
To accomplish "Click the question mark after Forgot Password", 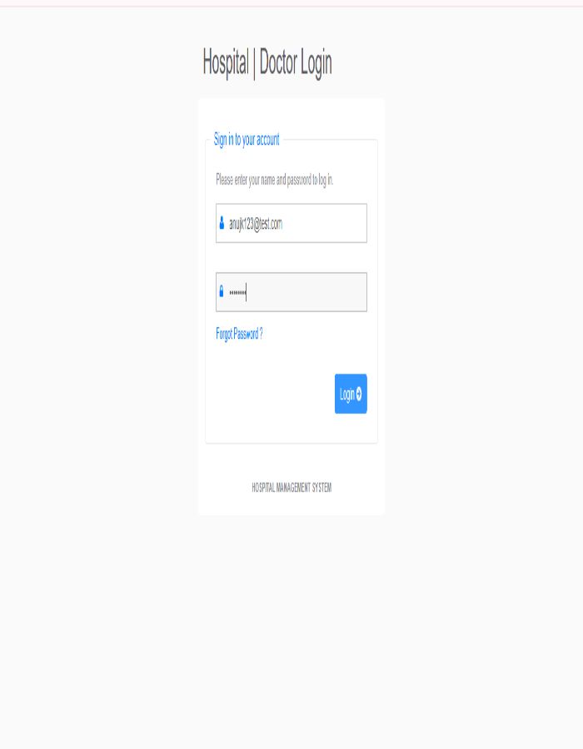I will [261, 333].
